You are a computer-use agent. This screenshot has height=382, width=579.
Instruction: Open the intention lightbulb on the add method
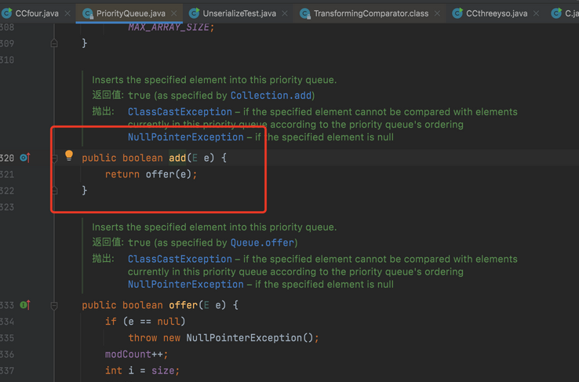click(69, 155)
